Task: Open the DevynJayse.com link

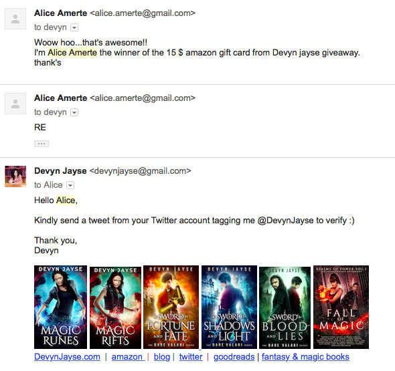Action: point(67,357)
